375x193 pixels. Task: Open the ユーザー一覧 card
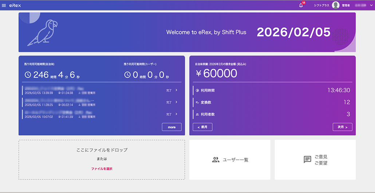[230, 159]
